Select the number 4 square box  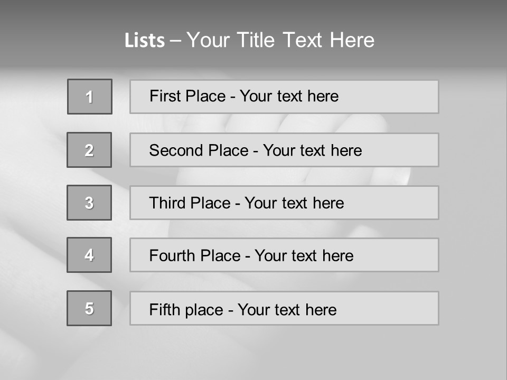coord(89,255)
